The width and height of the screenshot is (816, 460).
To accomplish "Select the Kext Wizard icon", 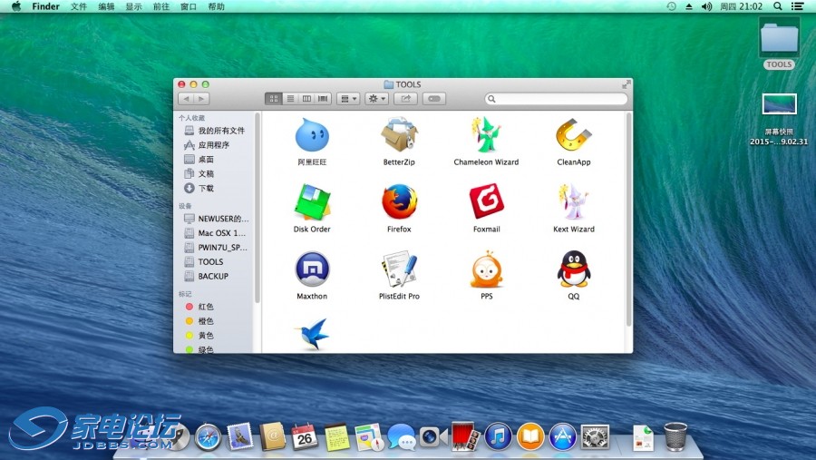I will tap(574, 201).
